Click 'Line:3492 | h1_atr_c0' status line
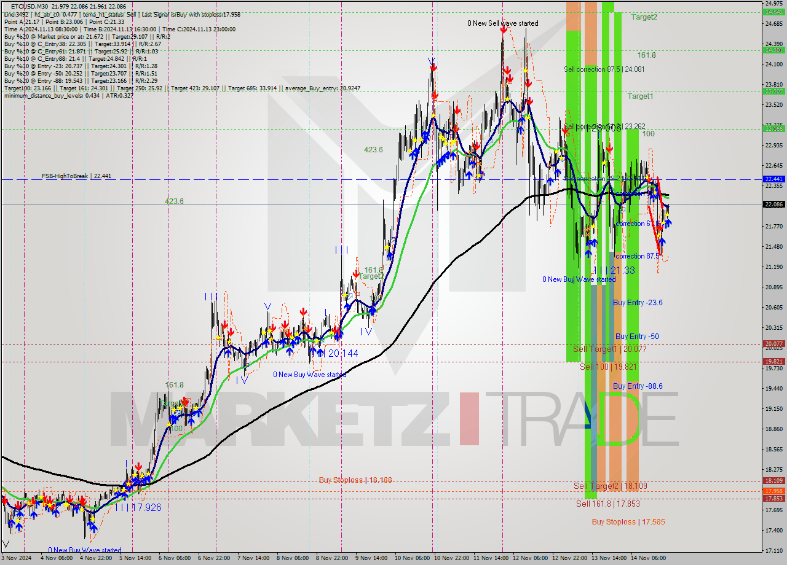Image resolution: width=787 pixels, height=565 pixels. [122, 15]
